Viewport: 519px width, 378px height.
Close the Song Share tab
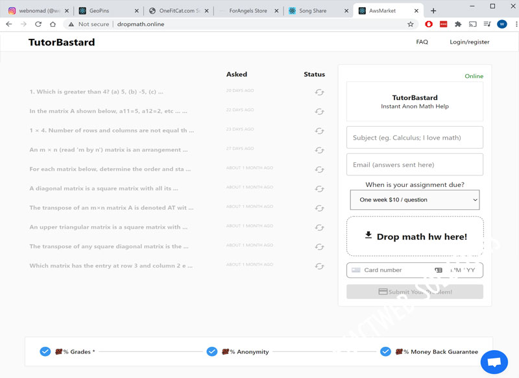coord(346,11)
